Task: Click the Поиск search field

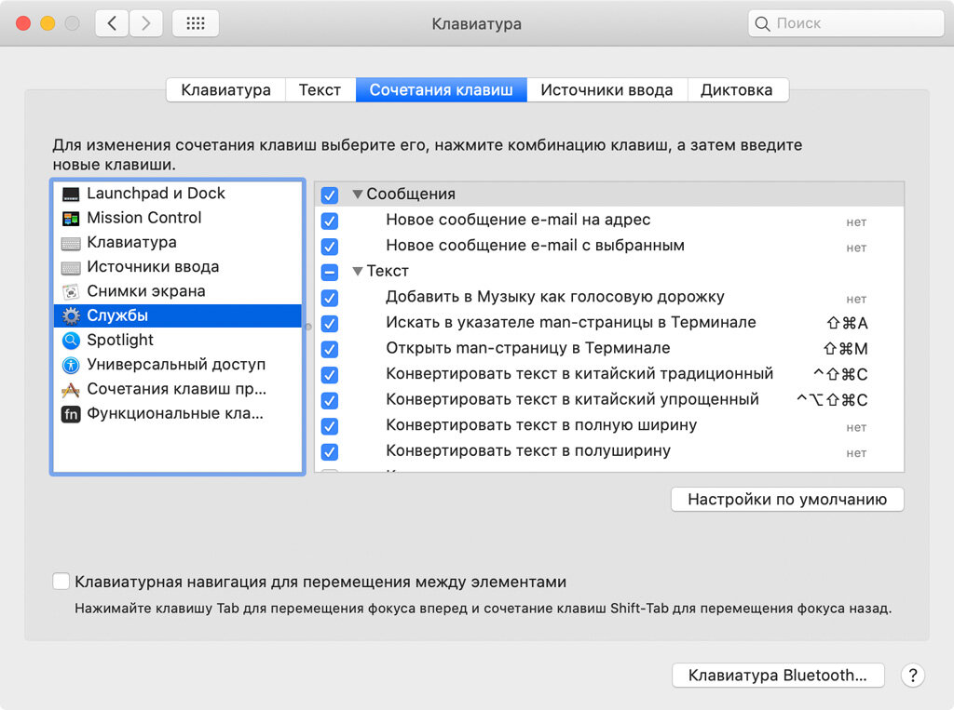Action: (x=846, y=23)
